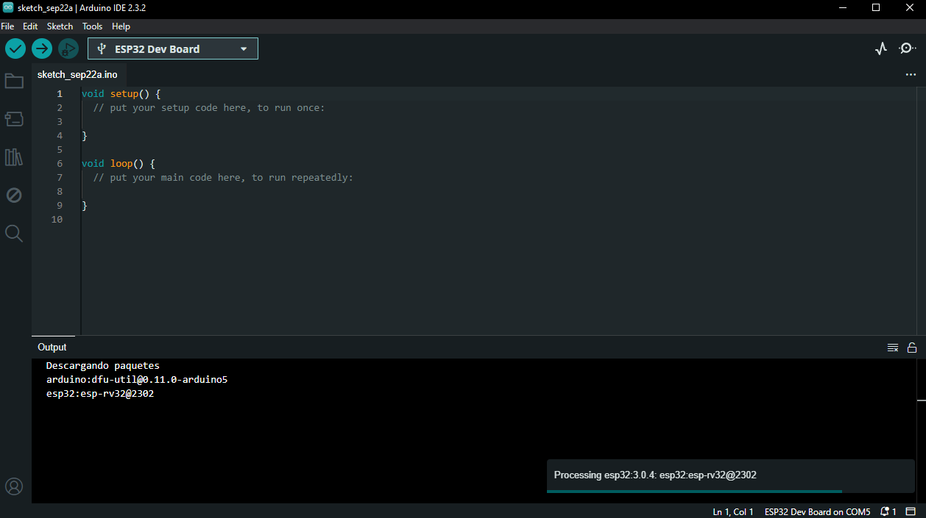The image size is (926, 518).
Task: Click the void setup() line
Action: (121, 94)
